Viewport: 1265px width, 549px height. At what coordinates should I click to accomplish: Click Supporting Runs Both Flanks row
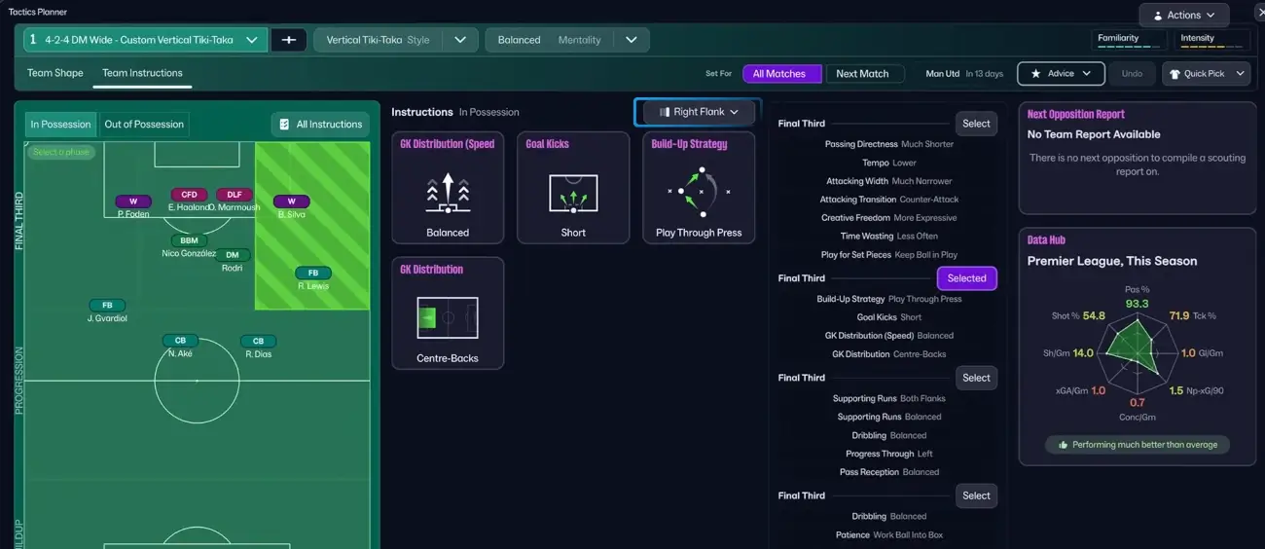889,398
